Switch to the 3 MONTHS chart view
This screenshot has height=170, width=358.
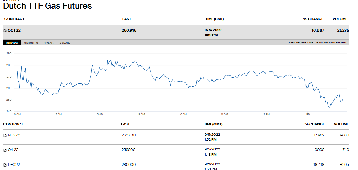(31, 43)
